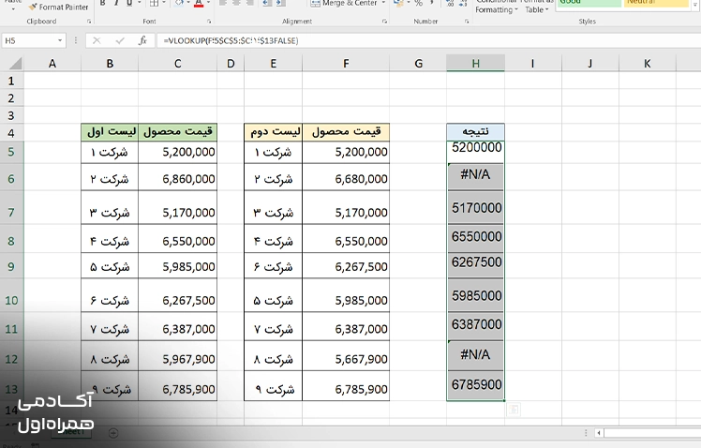Image resolution: width=701 pixels, height=448 pixels.
Task: Open the underline style dropdown arrow
Action: point(139,3)
